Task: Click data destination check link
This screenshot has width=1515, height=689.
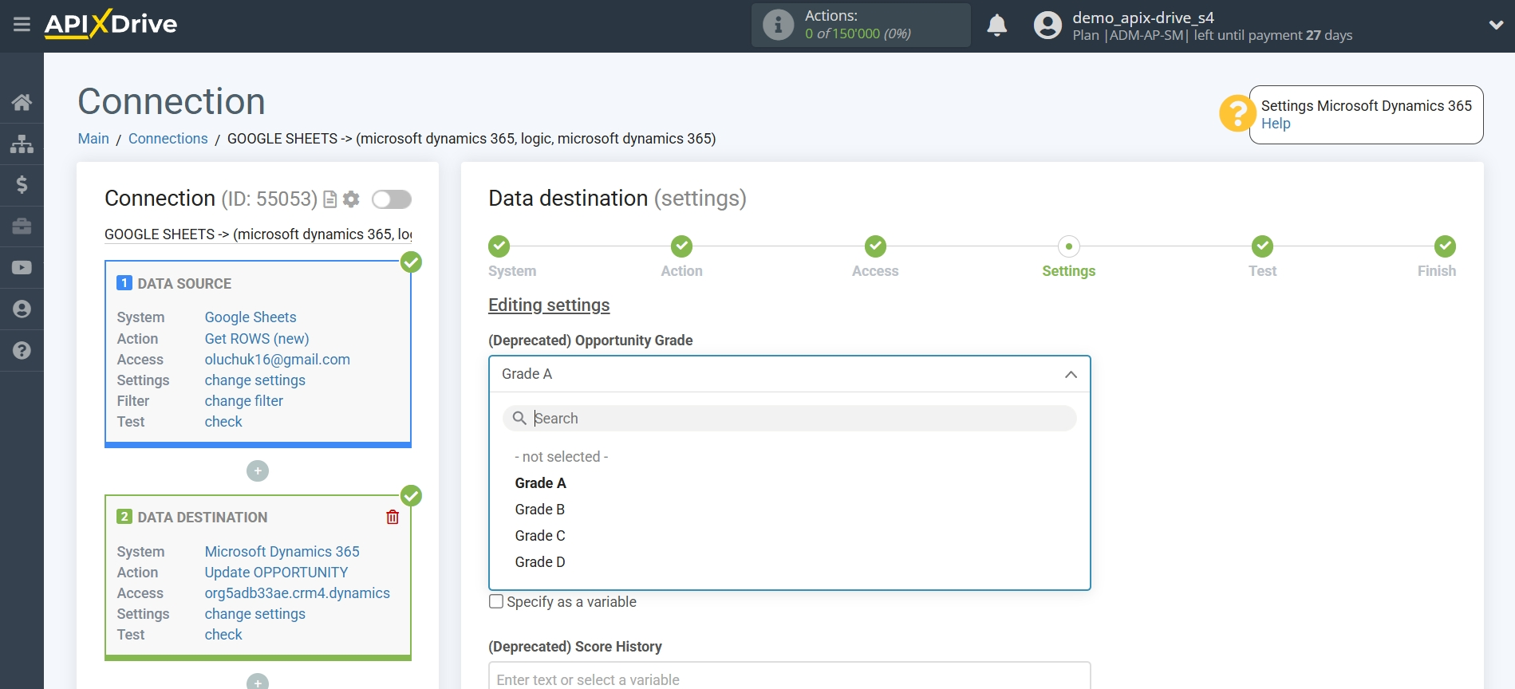Action: [223, 635]
